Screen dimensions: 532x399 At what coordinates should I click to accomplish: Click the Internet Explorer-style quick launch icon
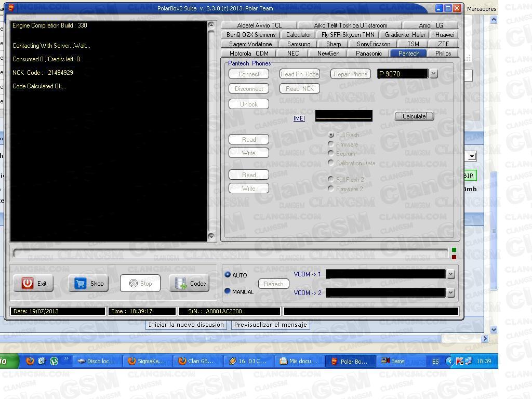click(42, 361)
